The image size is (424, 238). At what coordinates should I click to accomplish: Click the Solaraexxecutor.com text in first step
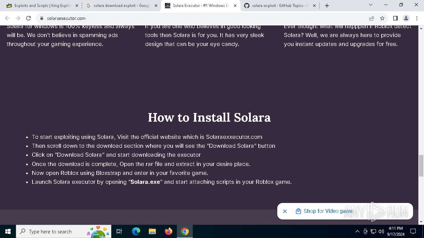234,137
